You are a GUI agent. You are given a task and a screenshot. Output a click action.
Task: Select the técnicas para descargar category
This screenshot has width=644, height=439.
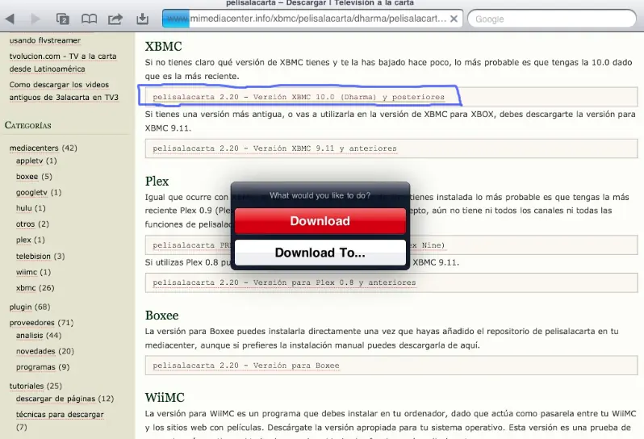coord(60,415)
